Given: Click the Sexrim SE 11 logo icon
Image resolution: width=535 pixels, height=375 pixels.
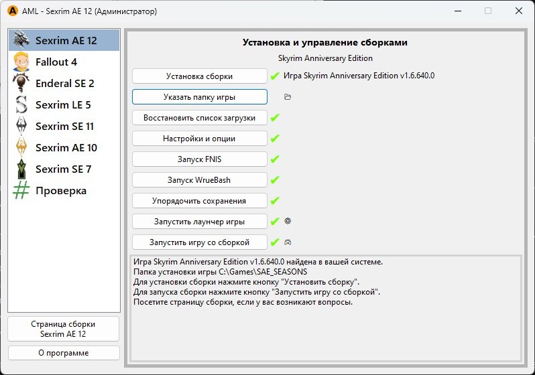Looking at the screenshot, I should (22, 126).
